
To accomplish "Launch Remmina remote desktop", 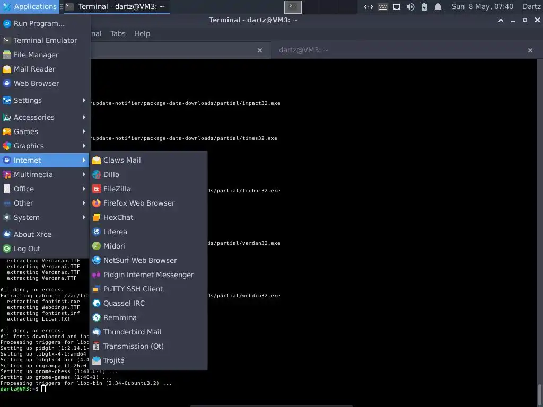I will tap(148, 318).
